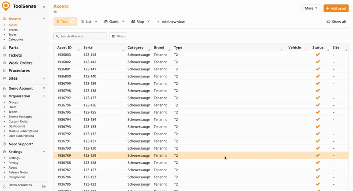Click the Organization people icon

4,96
